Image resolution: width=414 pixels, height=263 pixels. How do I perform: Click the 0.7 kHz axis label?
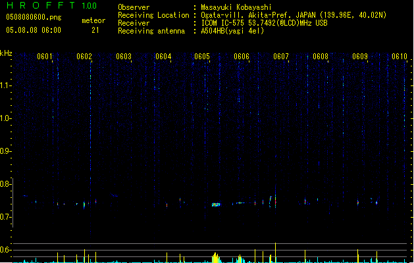(5, 217)
